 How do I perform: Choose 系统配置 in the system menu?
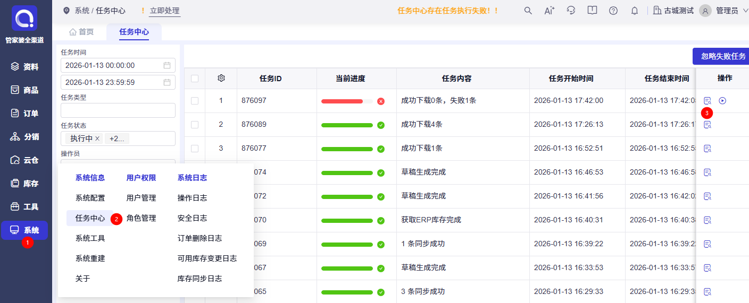pos(90,198)
